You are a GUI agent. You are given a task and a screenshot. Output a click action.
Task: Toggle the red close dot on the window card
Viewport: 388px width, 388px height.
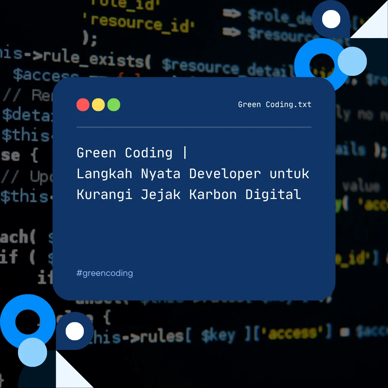point(83,105)
